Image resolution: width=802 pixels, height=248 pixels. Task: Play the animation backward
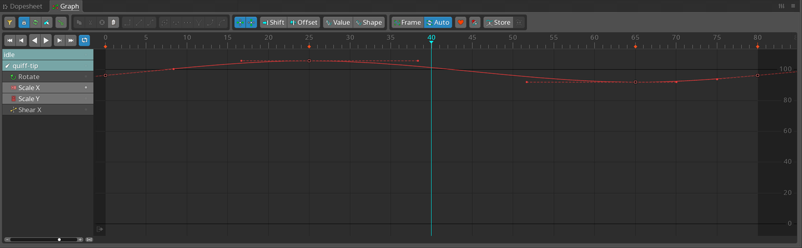pos(35,40)
